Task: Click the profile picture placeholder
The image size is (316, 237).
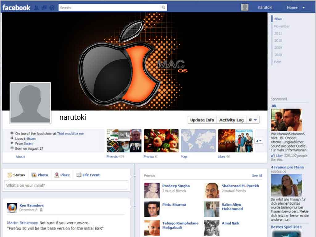Action: click(30, 103)
